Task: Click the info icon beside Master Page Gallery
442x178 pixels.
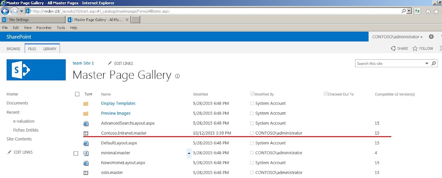Action: tap(178, 76)
